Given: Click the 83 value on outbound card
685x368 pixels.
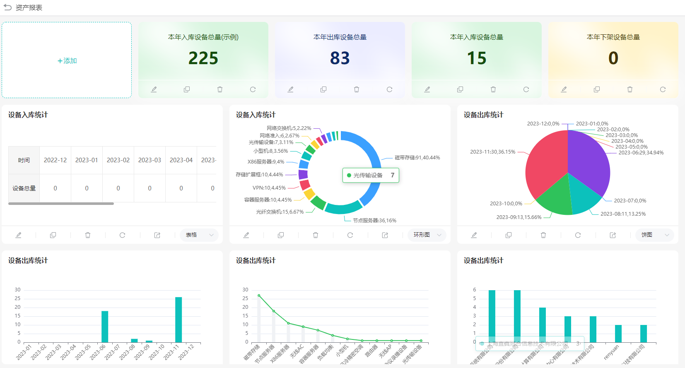Looking at the screenshot, I should (340, 58).
